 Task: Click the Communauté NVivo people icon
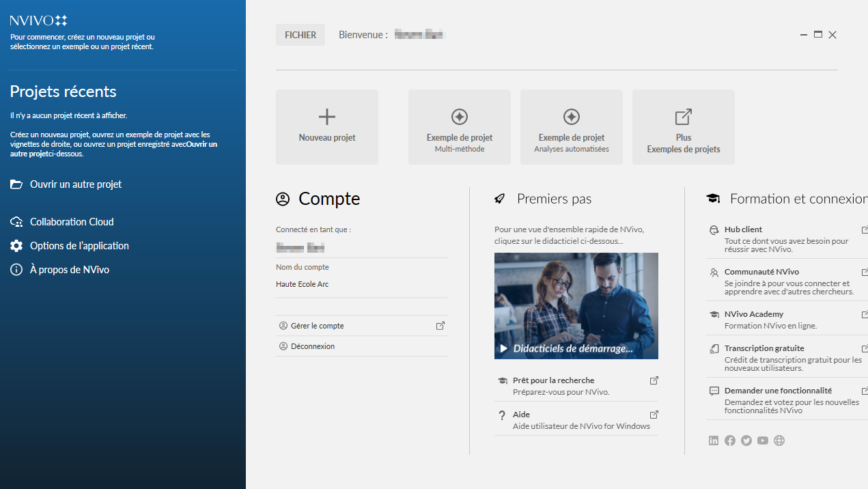tap(714, 272)
